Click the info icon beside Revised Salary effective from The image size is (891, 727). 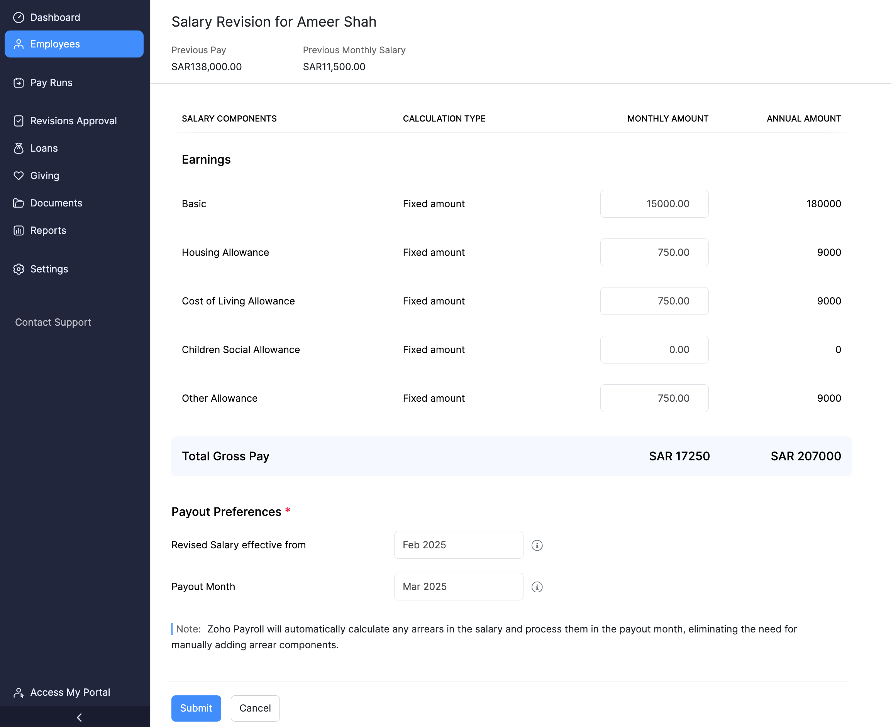click(x=537, y=545)
